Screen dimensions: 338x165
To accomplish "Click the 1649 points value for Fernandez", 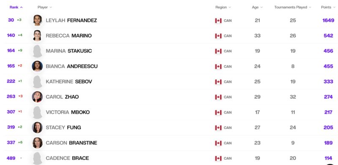I will [x=328, y=20].
